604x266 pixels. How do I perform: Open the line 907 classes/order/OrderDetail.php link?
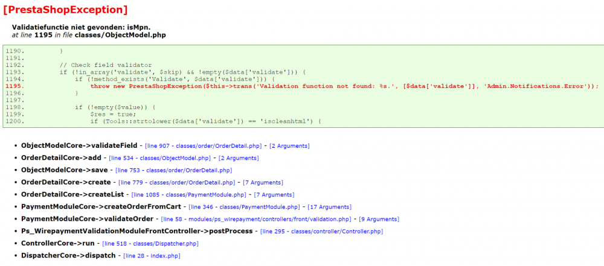pos(204,147)
